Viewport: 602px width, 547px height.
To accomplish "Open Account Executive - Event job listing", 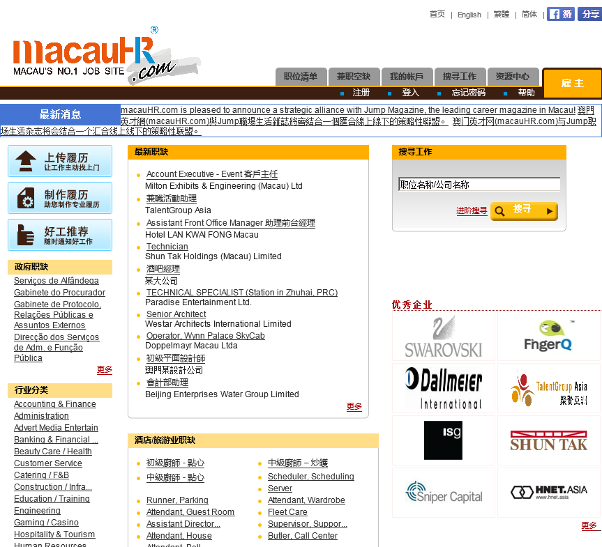I will [x=212, y=174].
